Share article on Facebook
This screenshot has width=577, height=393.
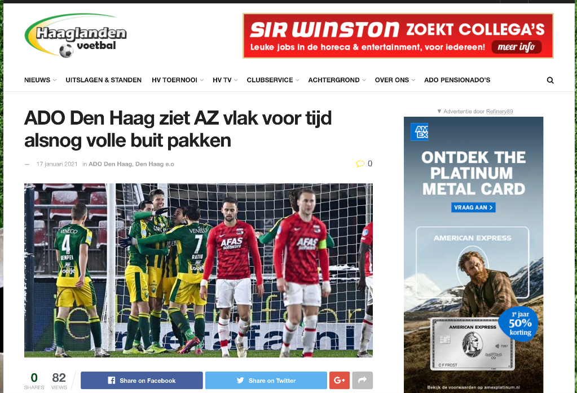(x=142, y=380)
